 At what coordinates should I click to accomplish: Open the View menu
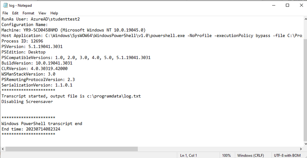[42, 13]
